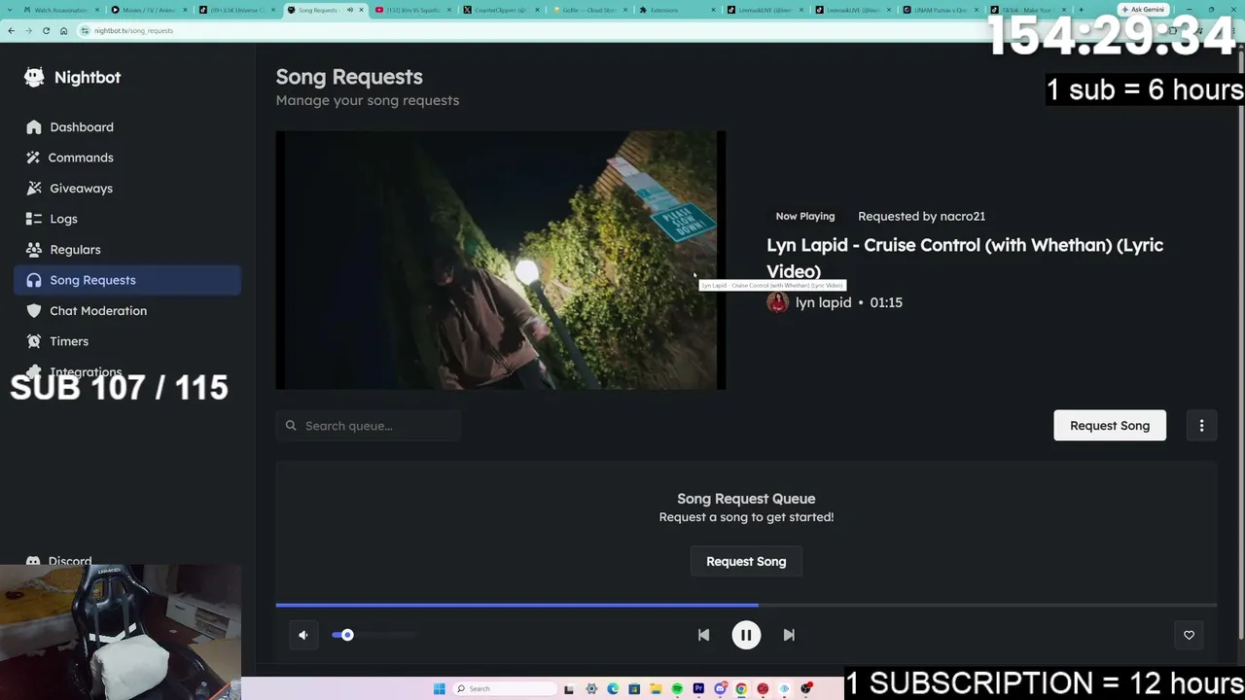Open Microsoft Store from the taskbar
Viewport: 1245px width, 700px height.
634,689
